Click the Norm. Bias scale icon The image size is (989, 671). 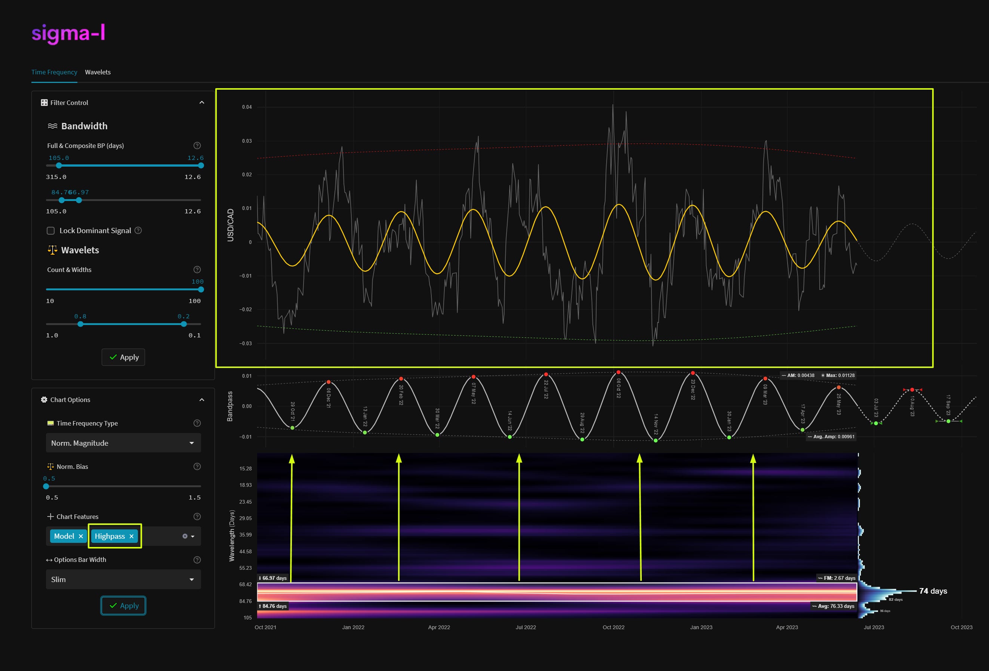50,466
